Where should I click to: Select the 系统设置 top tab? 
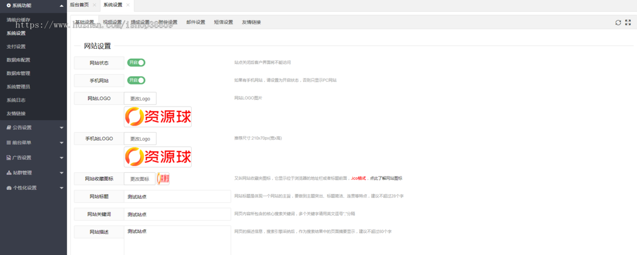[x=113, y=5]
